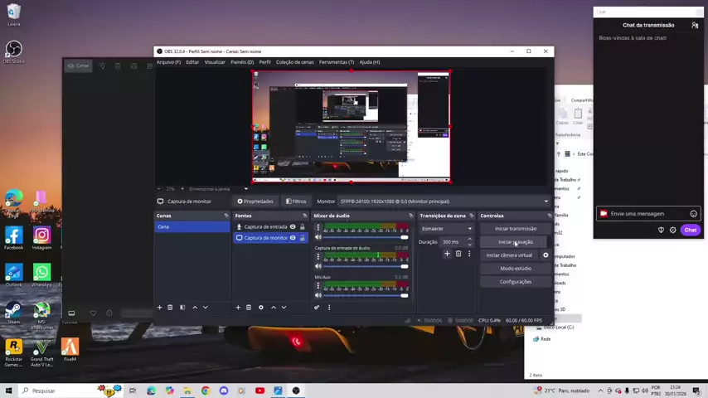Viewport: 708px width, 398px height.
Task: Mute the Captura de entrada de áudio speaker
Action: coord(318,265)
